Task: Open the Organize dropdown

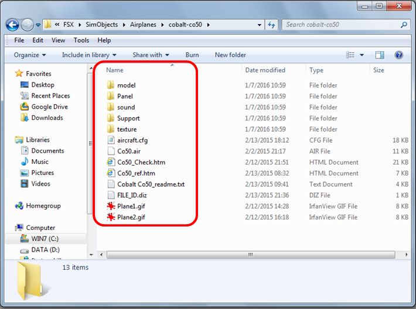Action: click(x=30, y=55)
